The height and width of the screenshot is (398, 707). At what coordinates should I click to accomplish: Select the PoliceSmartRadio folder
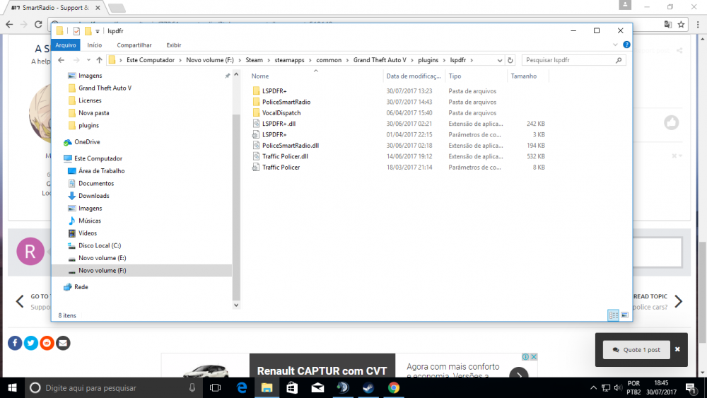tap(286, 102)
